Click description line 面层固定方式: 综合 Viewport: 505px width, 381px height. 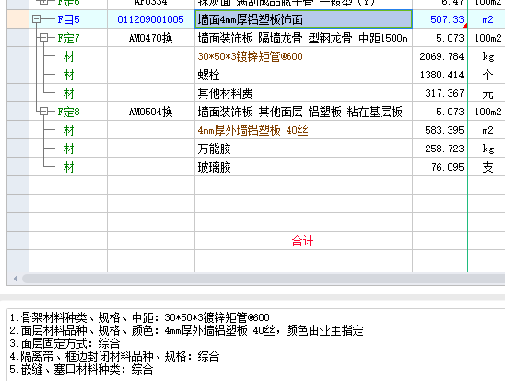tap(65, 343)
